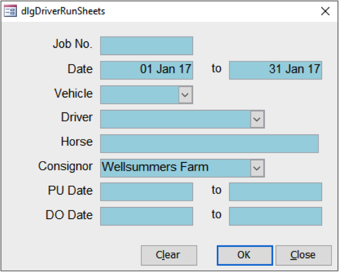The height and width of the screenshot is (272, 339).
Task: Click the Close button
Action: (303, 255)
